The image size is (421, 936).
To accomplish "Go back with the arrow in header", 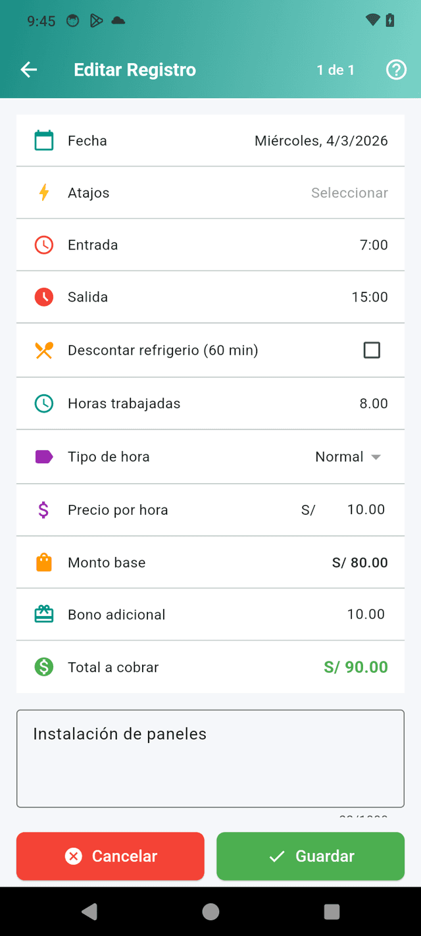I will tap(28, 69).
